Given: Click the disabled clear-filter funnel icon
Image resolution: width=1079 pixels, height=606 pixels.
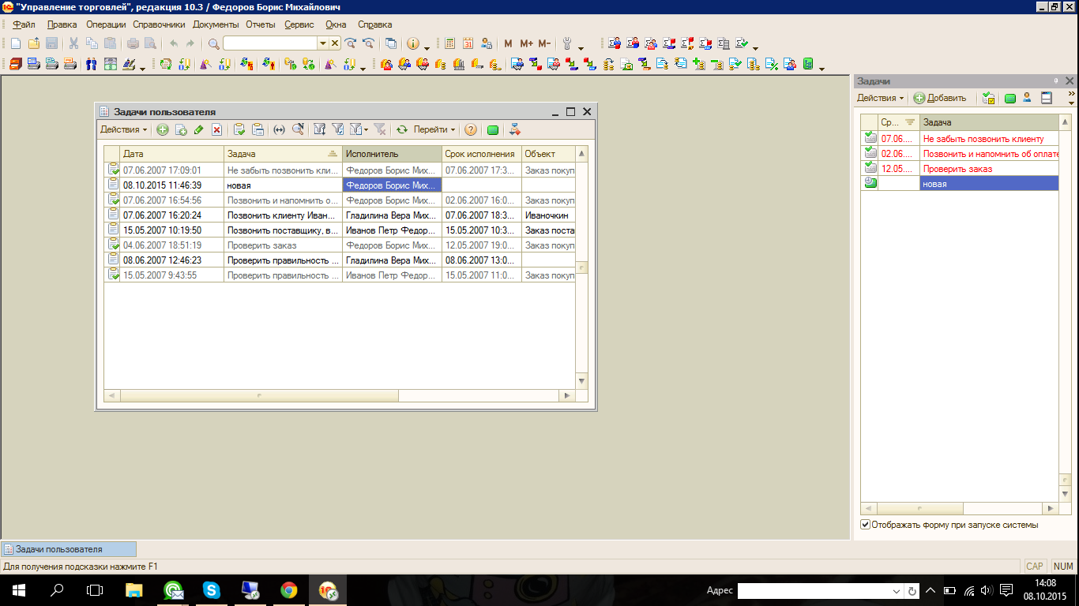Looking at the screenshot, I should tap(379, 129).
